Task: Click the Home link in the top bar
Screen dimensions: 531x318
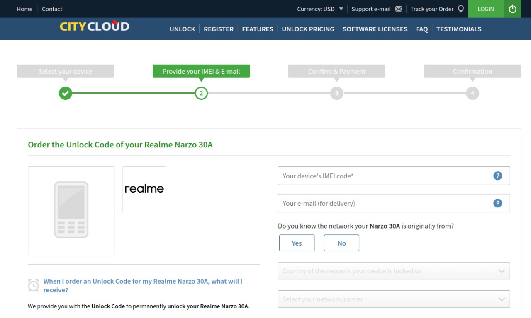Action: pos(24,9)
